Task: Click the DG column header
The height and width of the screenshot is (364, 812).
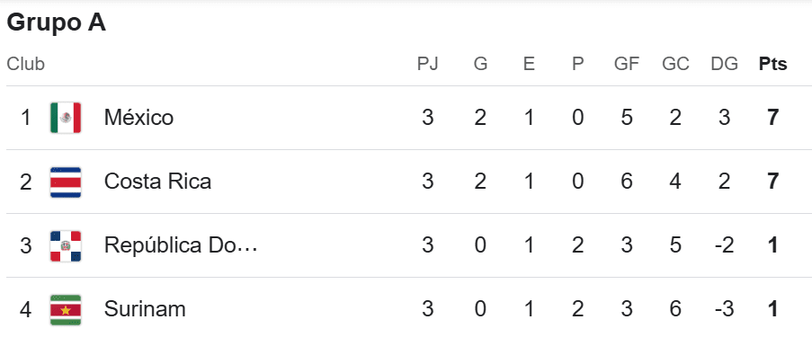Action: [x=725, y=64]
